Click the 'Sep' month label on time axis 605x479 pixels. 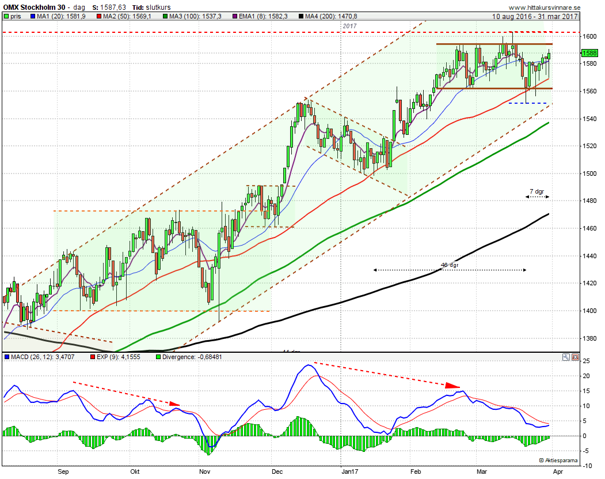(x=63, y=472)
